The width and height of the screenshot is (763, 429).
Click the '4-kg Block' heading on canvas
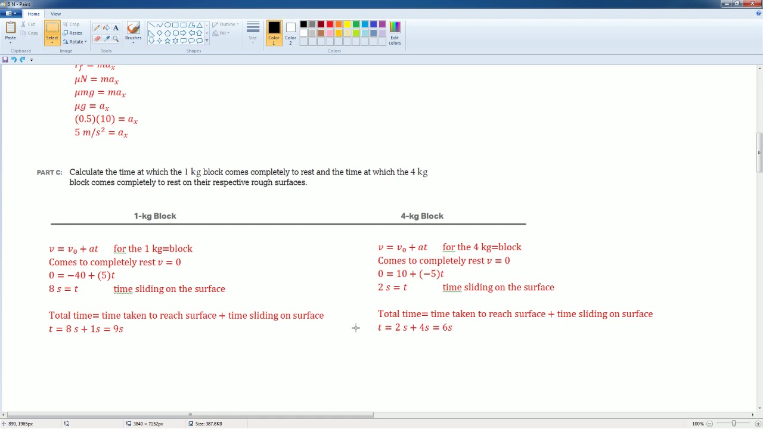(422, 216)
